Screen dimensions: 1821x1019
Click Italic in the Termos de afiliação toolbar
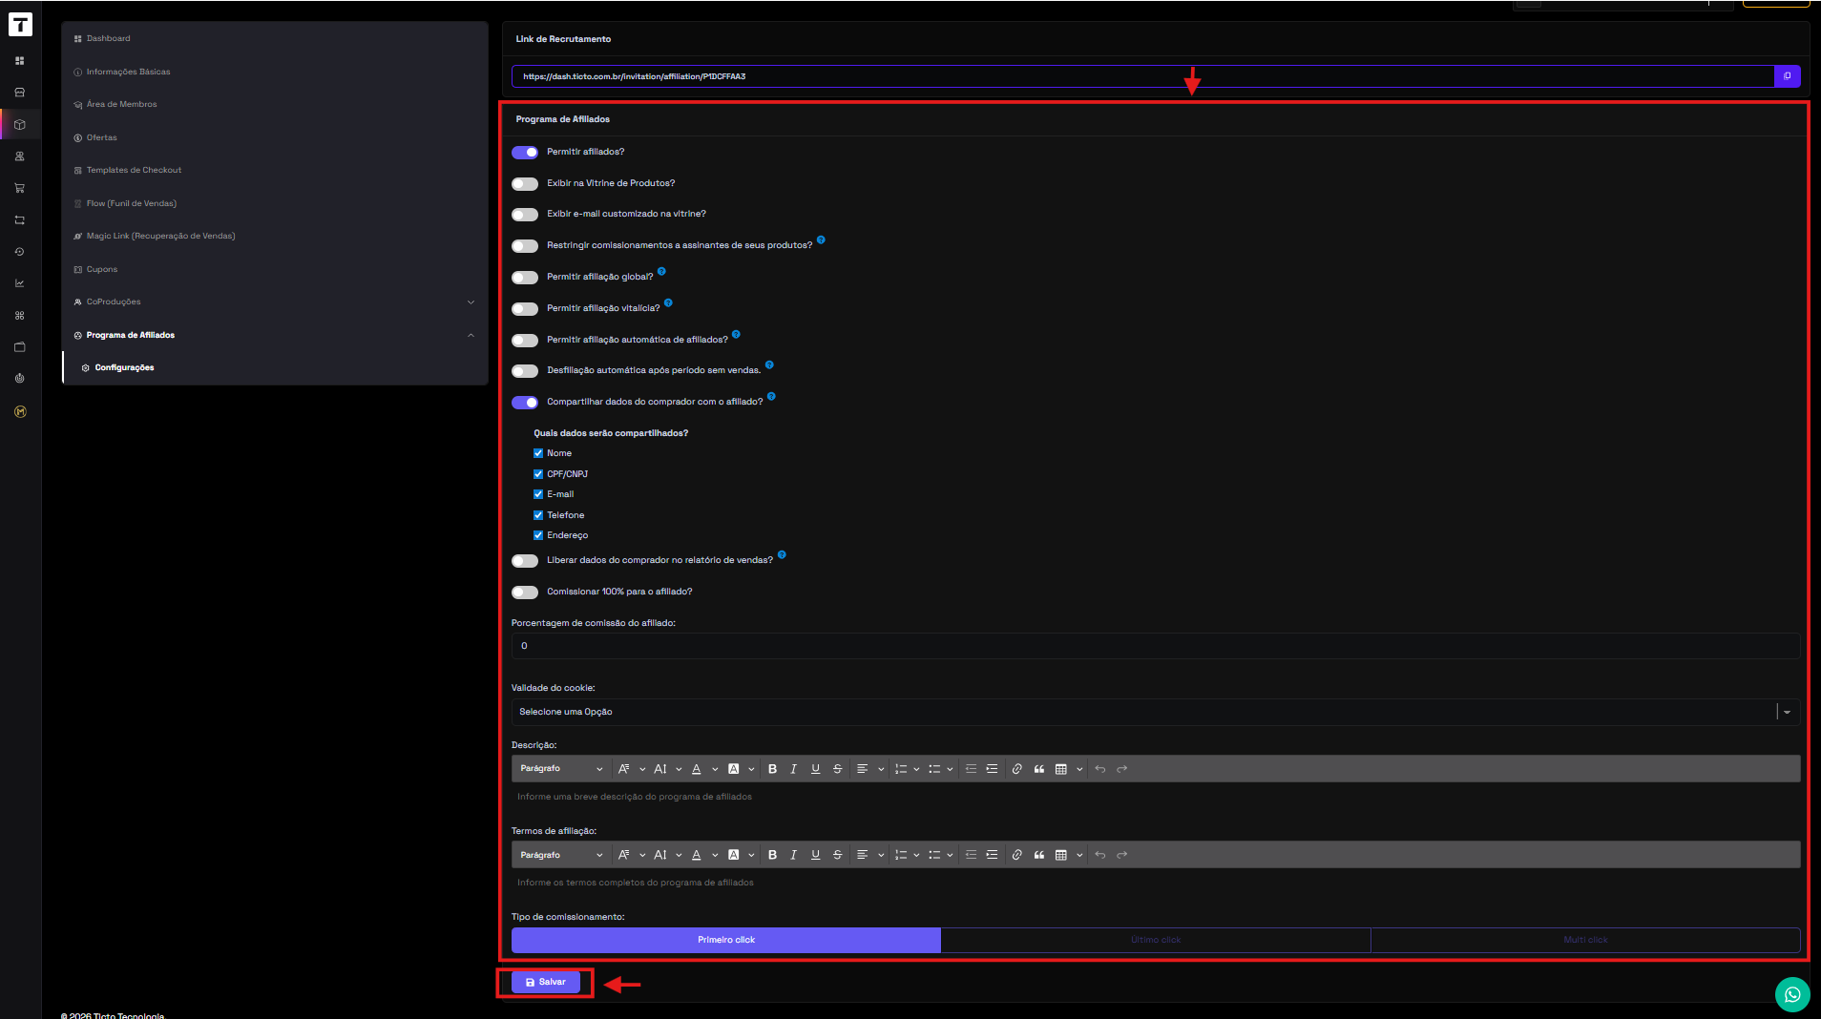pyautogui.click(x=793, y=855)
